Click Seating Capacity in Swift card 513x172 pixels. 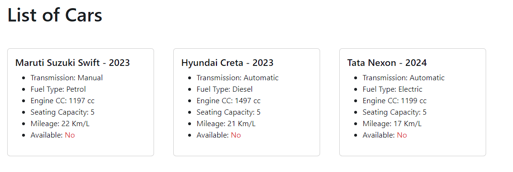[62, 112]
